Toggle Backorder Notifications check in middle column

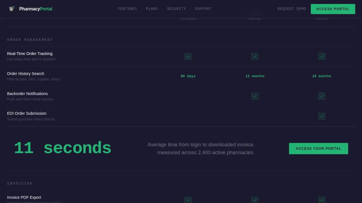pyautogui.click(x=255, y=96)
